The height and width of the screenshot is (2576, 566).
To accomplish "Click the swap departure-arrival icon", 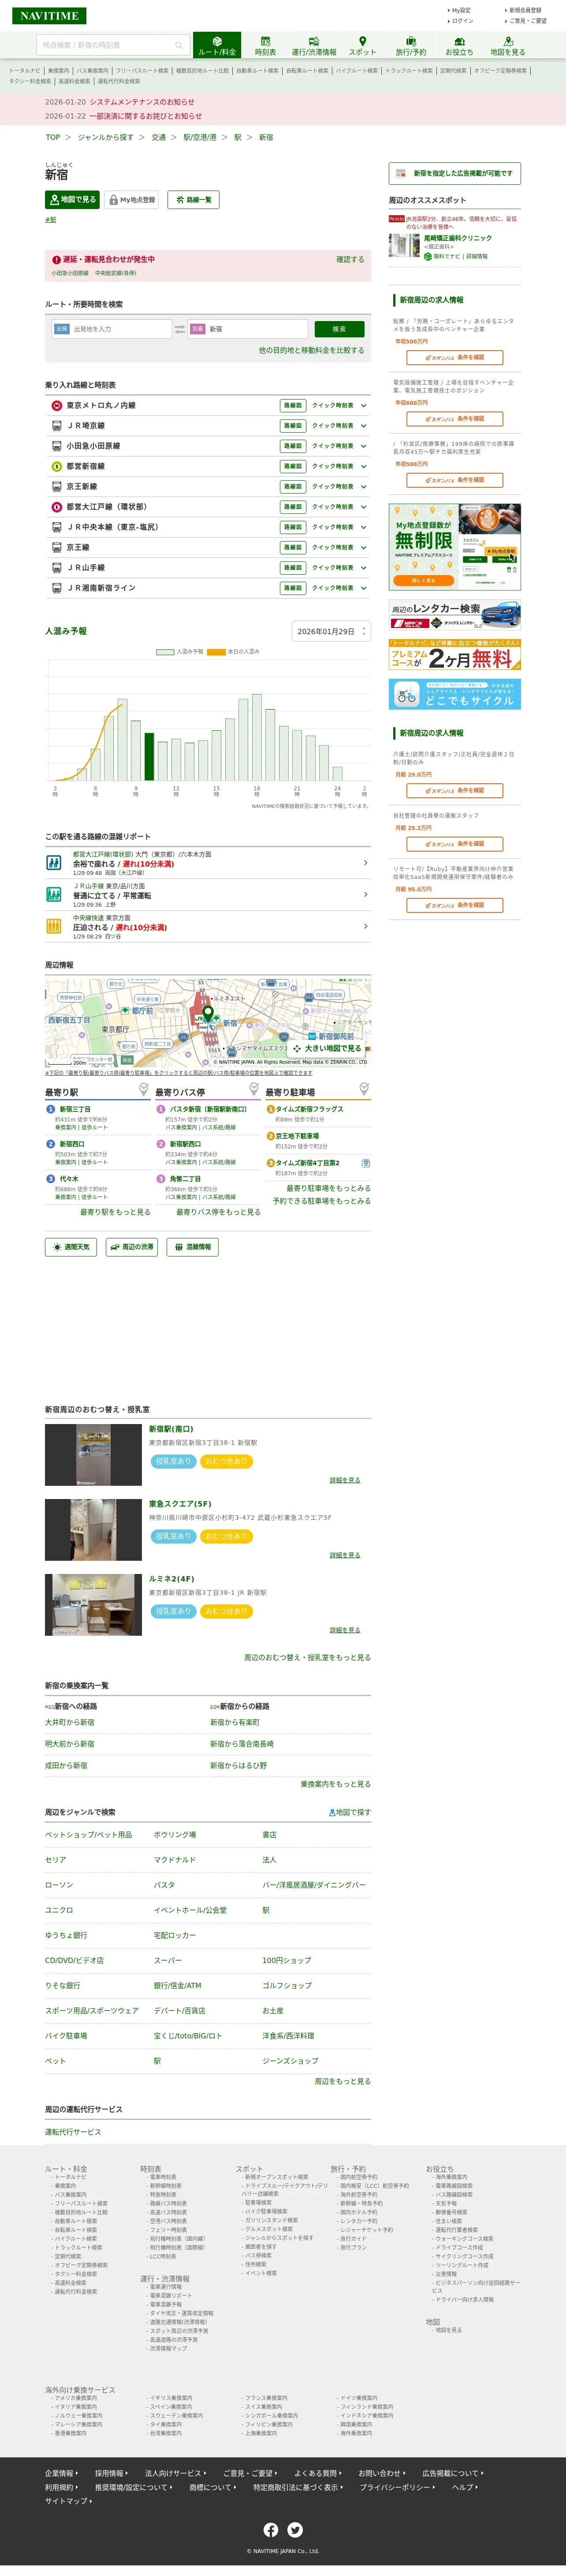I will 180,329.
